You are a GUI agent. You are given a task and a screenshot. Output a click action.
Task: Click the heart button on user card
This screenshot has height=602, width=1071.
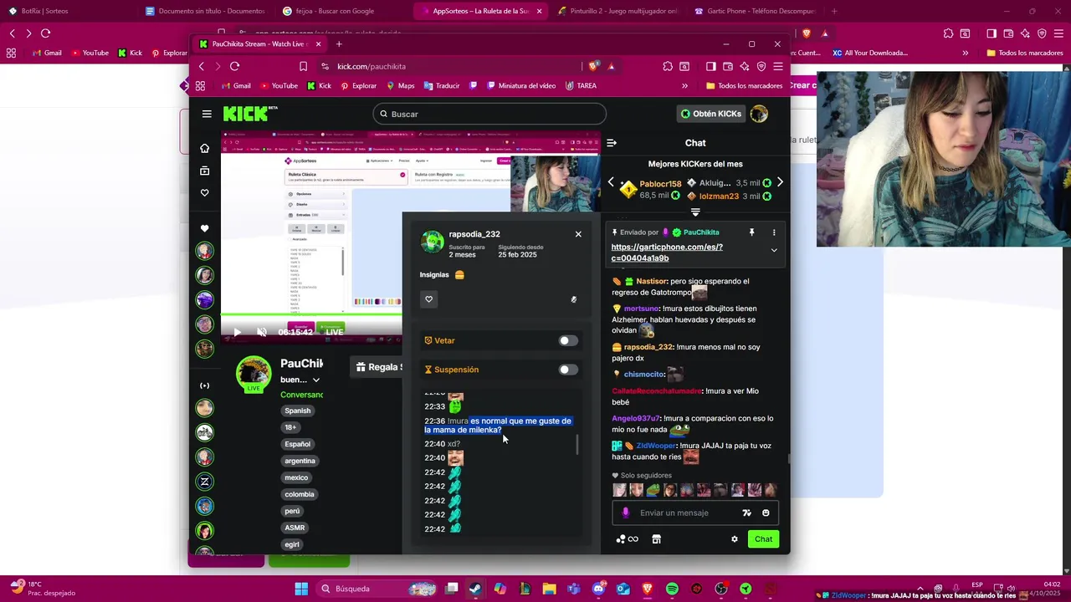(428, 299)
